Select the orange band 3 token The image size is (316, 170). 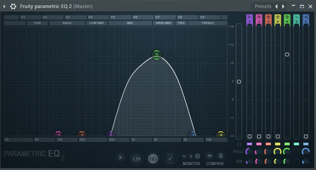click(x=82, y=134)
